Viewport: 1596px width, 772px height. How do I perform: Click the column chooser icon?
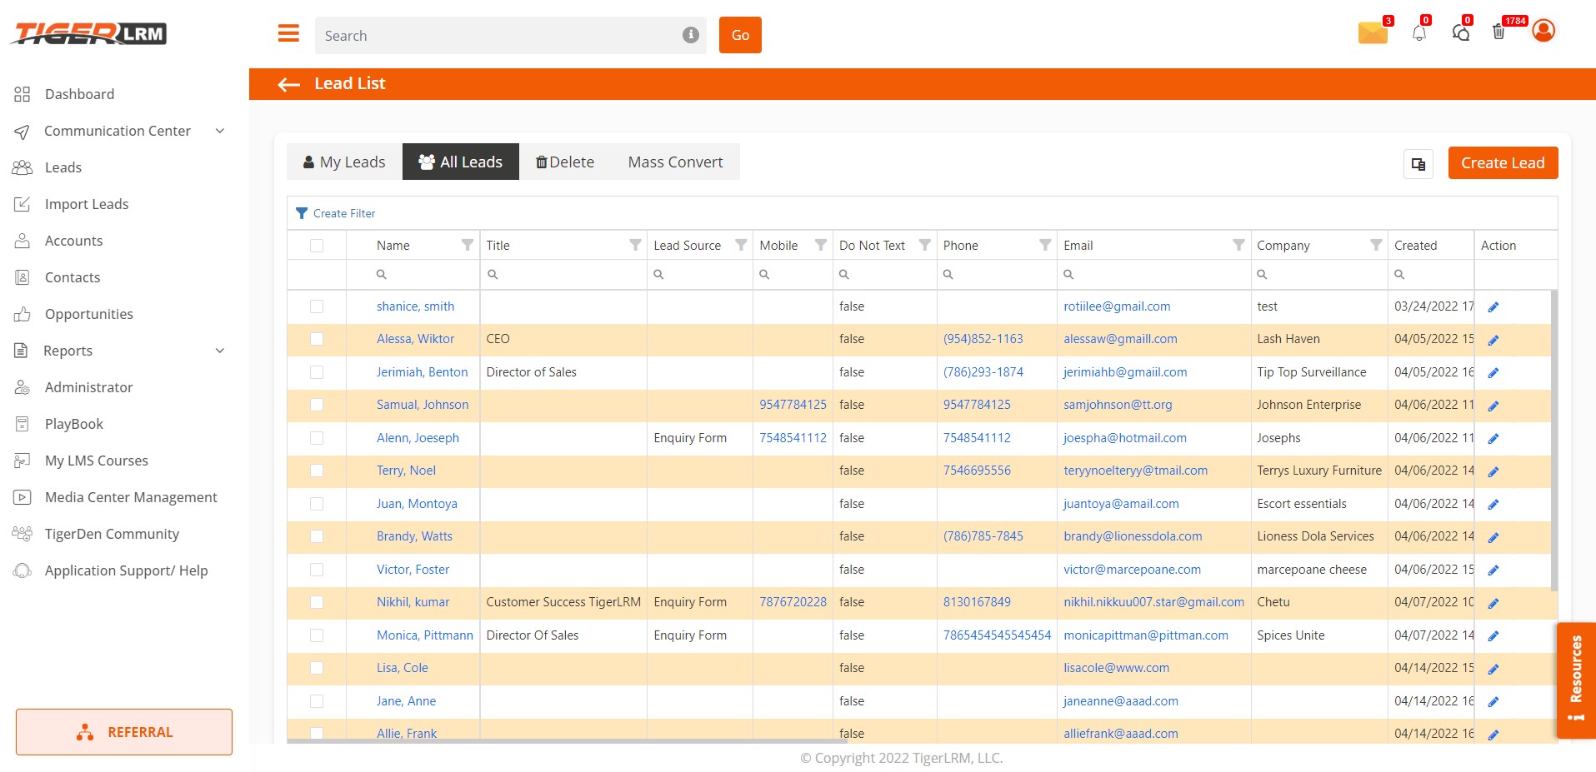[1418, 164]
